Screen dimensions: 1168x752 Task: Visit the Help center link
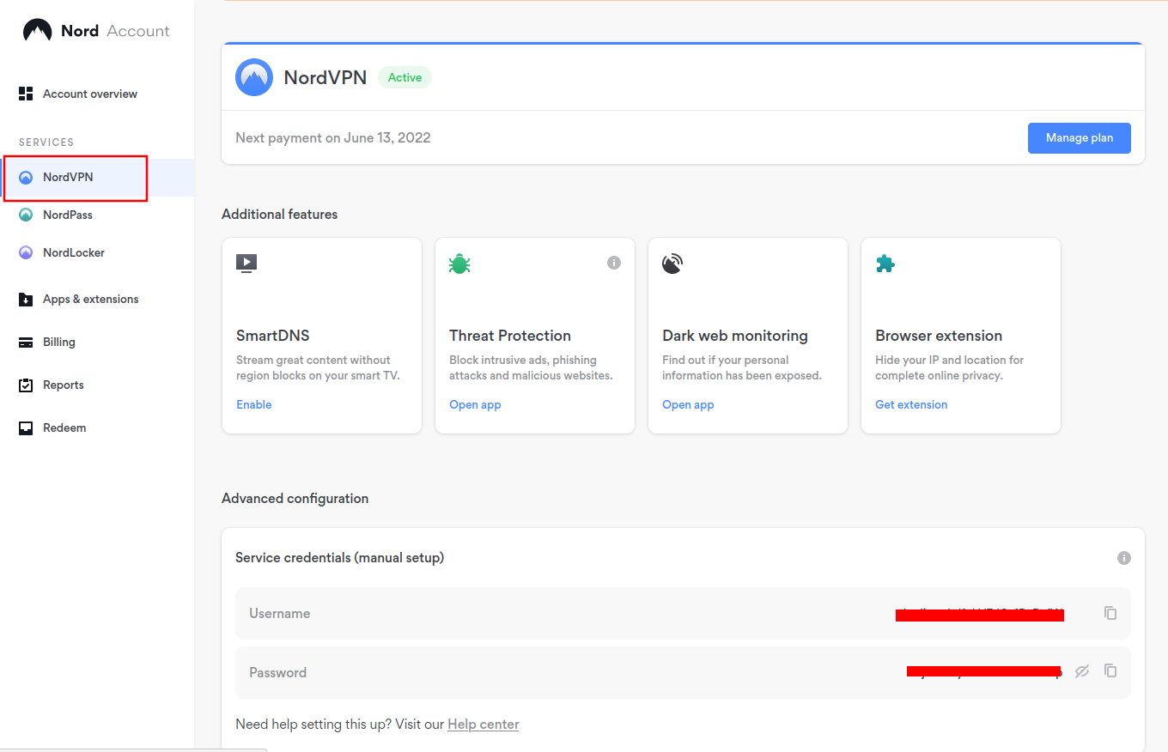(483, 724)
